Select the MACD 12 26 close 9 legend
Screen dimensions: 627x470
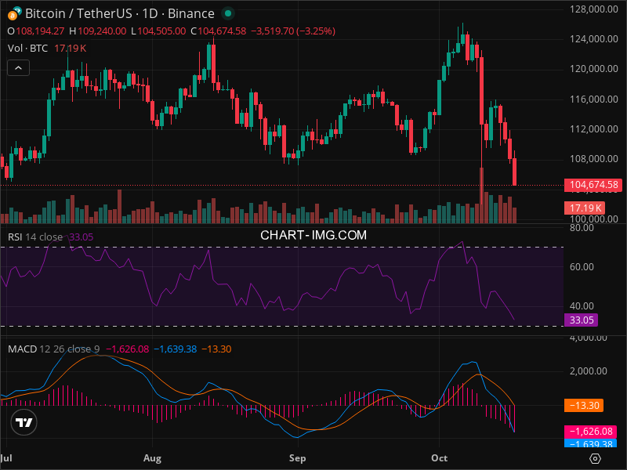55,349
